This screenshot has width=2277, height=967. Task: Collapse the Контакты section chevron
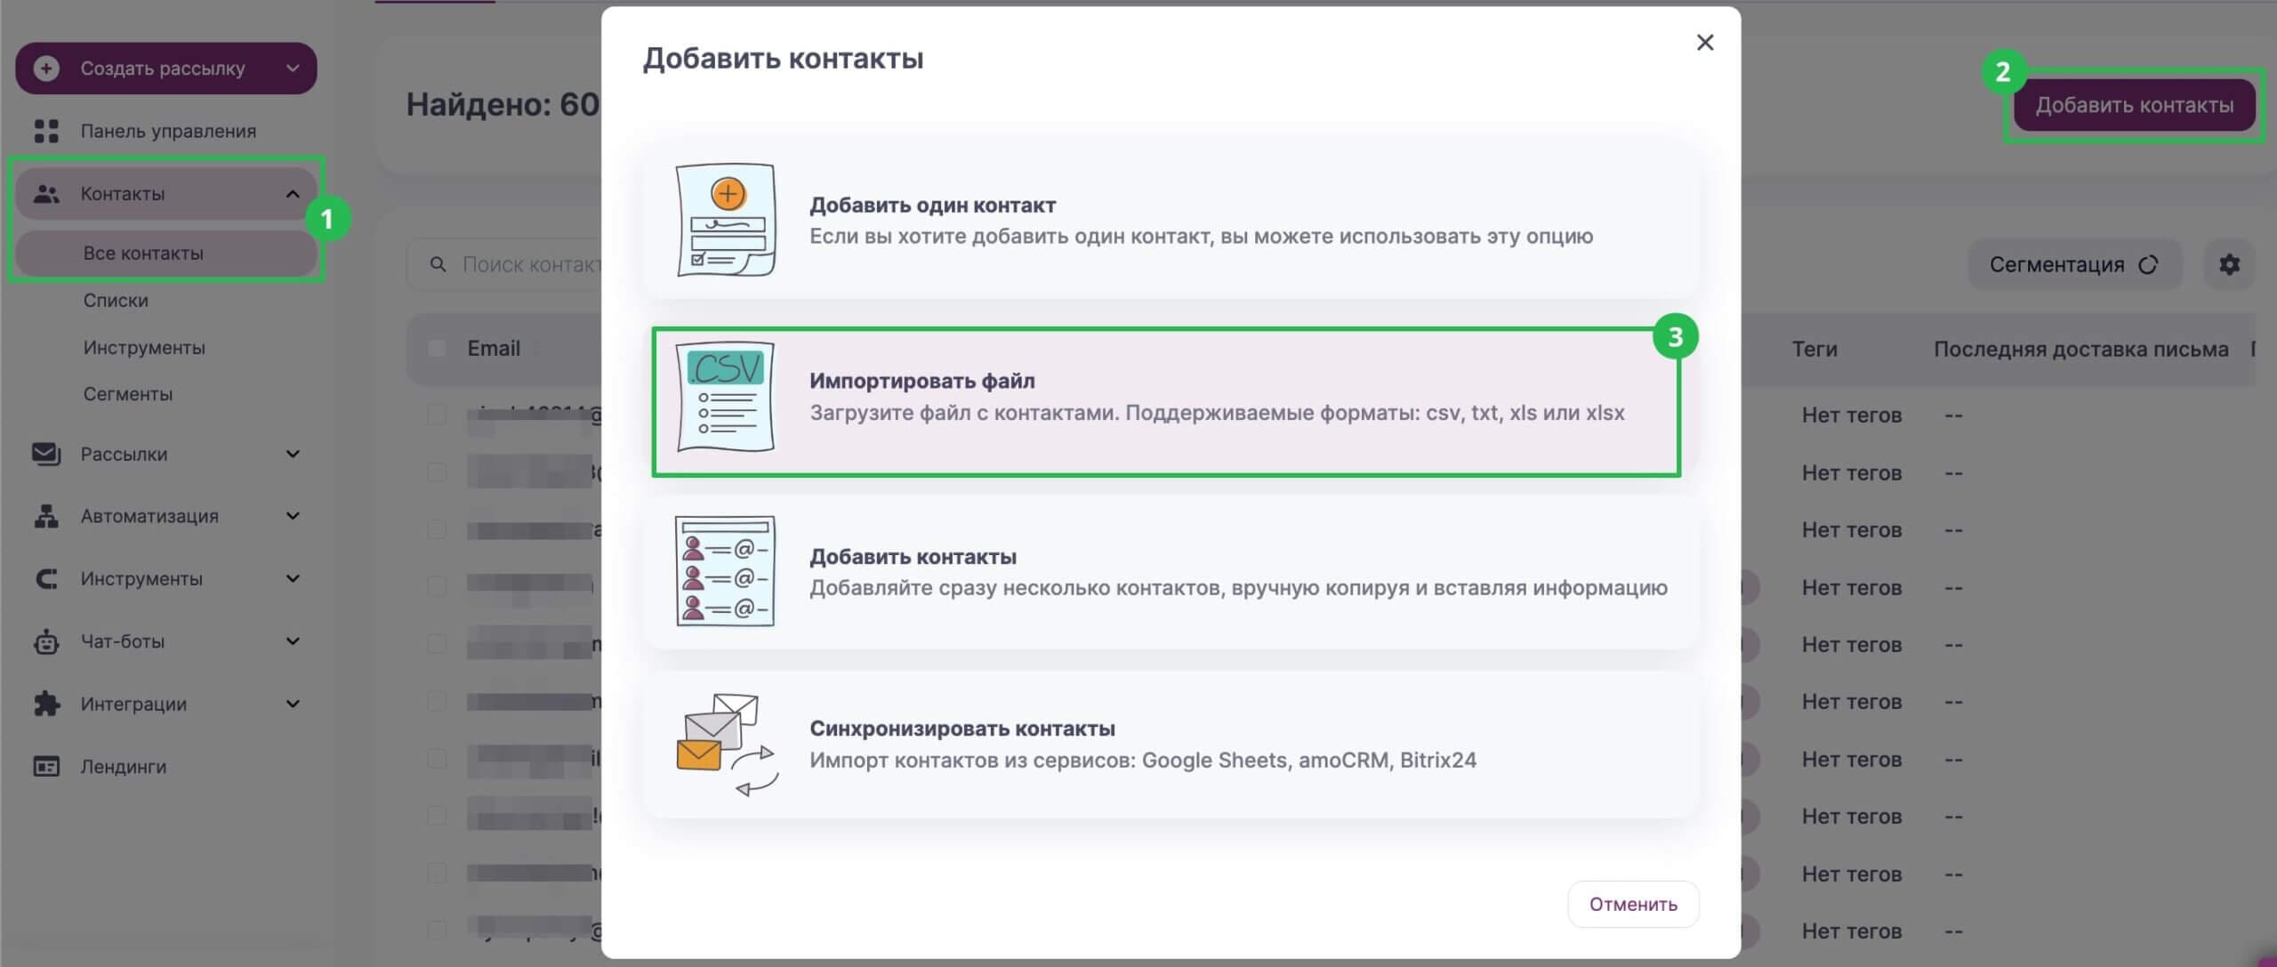click(293, 194)
